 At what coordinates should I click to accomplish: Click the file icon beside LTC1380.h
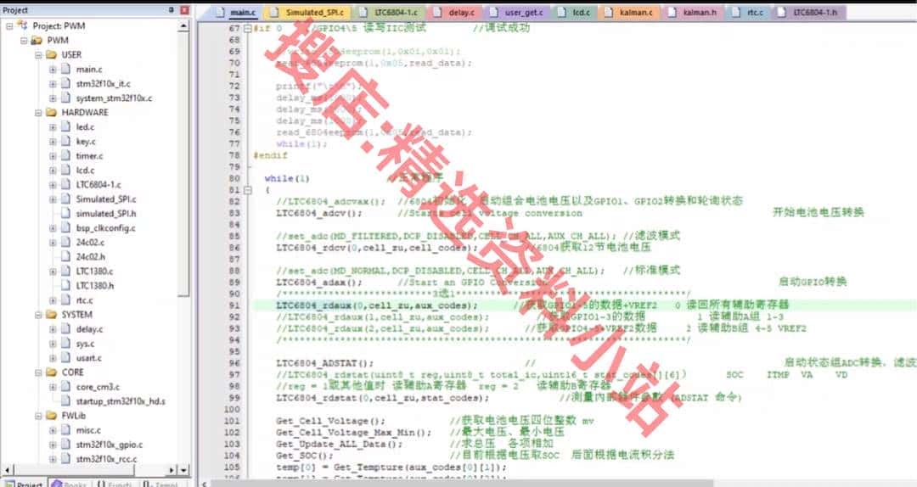[x=66, y=285]
